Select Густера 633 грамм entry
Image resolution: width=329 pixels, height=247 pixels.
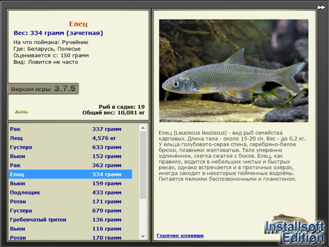70,147
